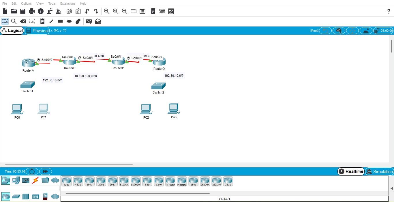
Task: Choose the Draw Rectangle tool
Action: coord(60,21)
